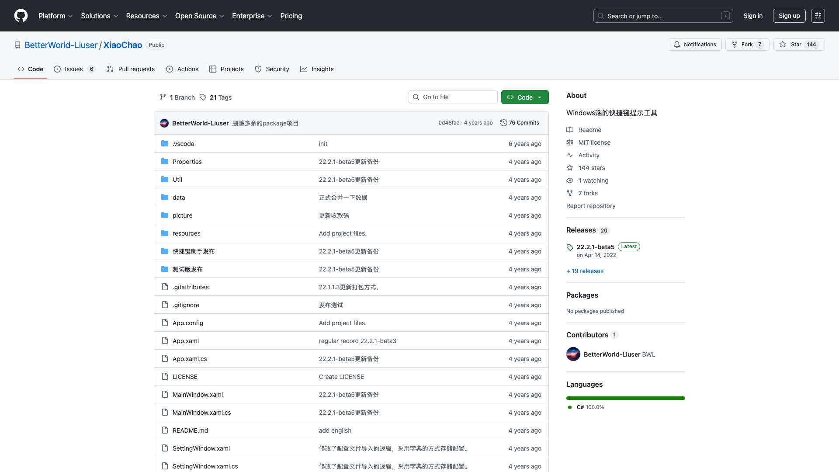Open the Projects tab
This screenshot has height=472, width=839.
click(x=226, y=69)
